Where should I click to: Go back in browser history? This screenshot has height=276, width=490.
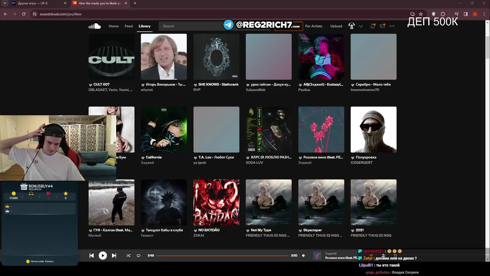[x=5, y=14]
